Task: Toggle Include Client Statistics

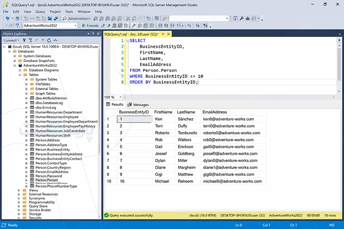Action: [145, 25]
